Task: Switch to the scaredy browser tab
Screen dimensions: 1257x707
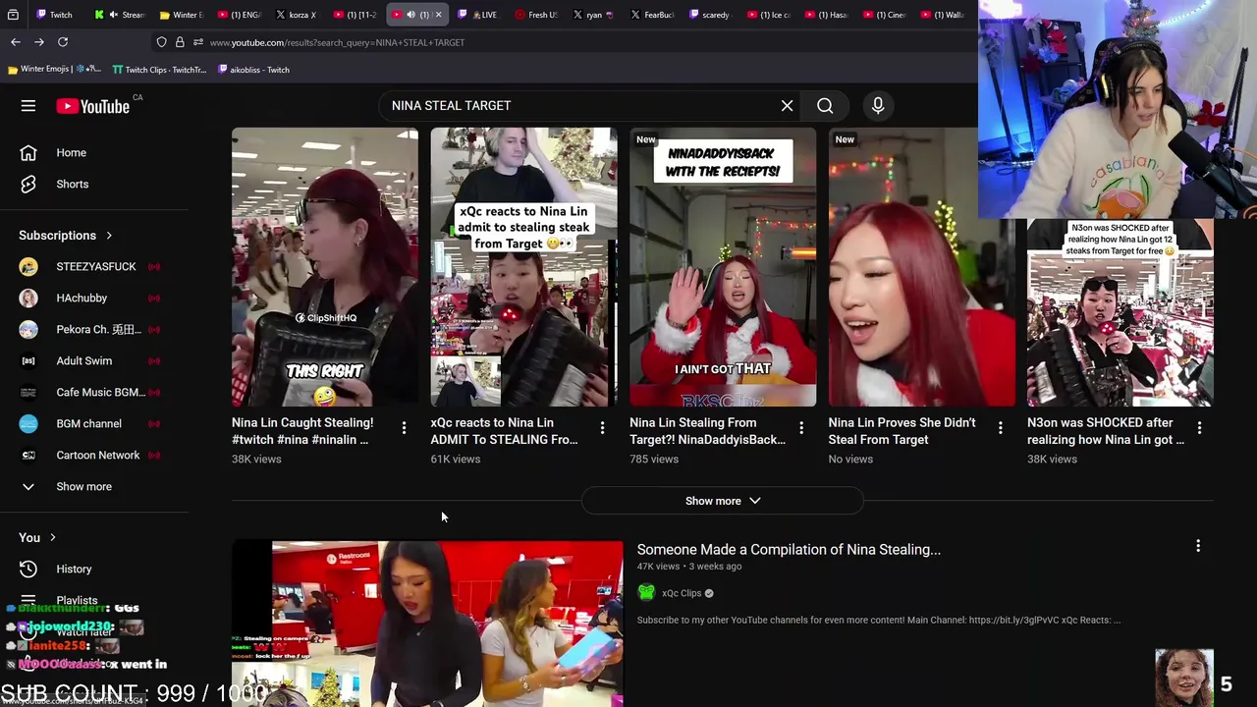Action: click(710, 15)
